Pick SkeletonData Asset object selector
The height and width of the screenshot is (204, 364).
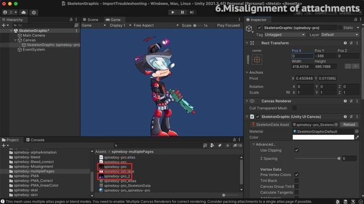pos(336,125)
